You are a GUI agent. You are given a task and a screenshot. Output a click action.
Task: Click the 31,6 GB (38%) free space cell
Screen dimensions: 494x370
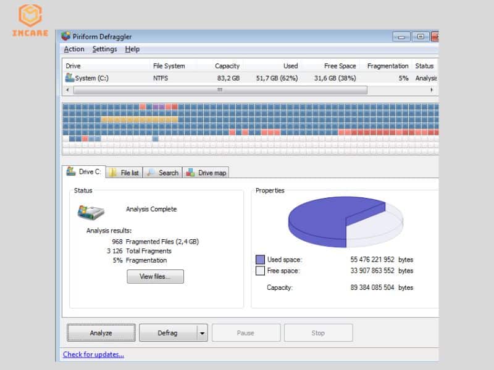[x=335, y=78]
